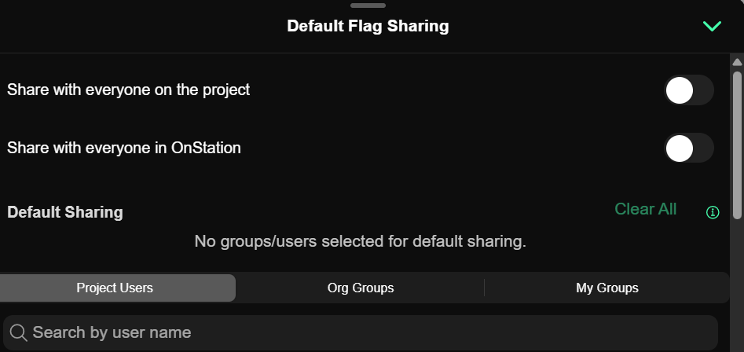744x352 pixels.
Task: Click the info icon beside Clear All
Action: point(713,212)
